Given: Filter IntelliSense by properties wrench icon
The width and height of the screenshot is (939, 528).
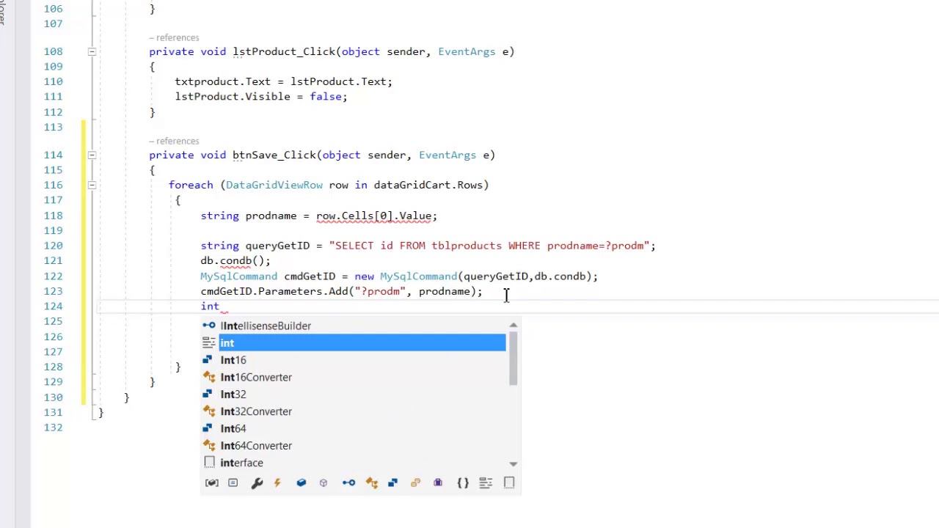Looking at the screenshot, I should pos(257,483).
